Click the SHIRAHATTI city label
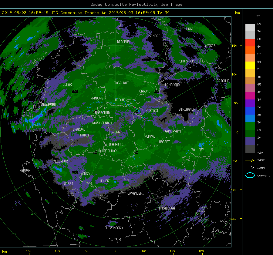The image size is (273, 255). [x=114, y=144]
